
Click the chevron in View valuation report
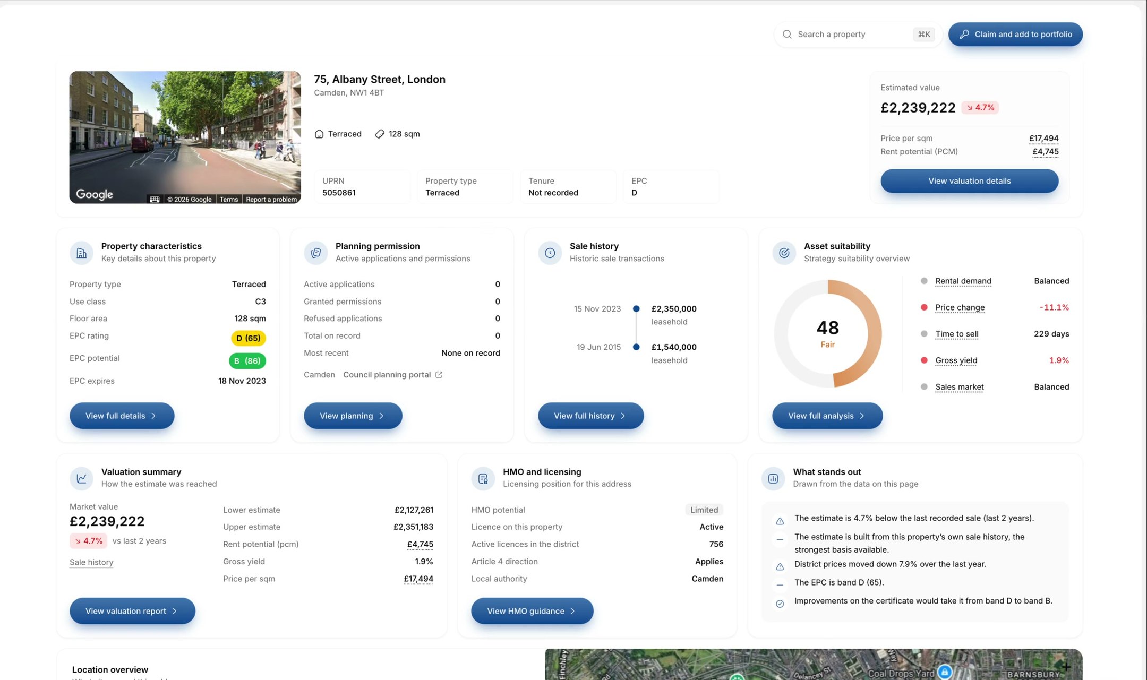pos(174,612)
